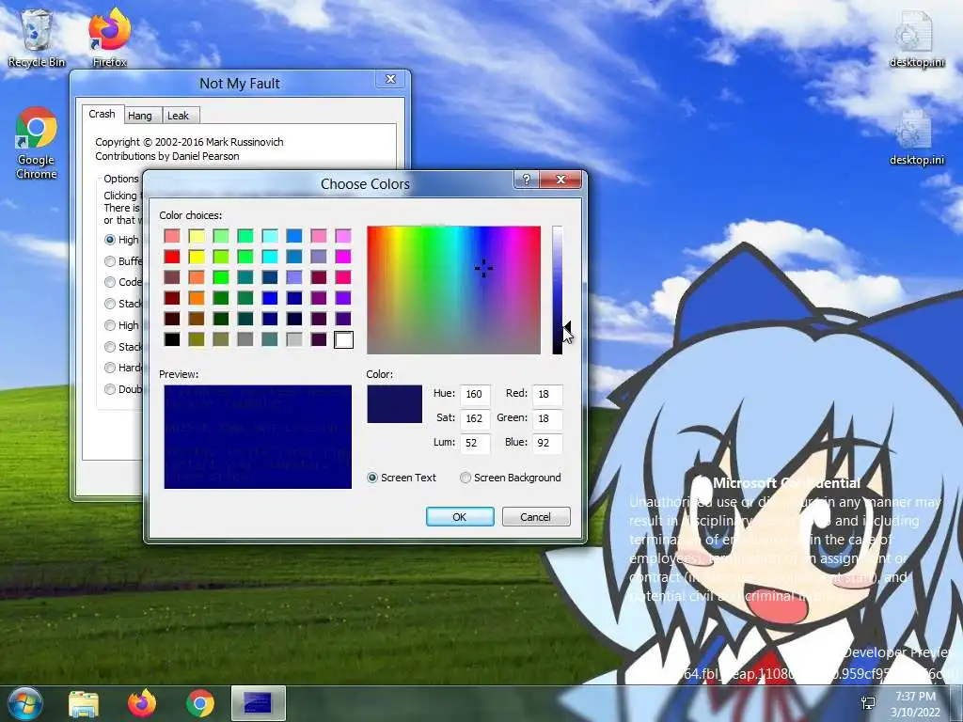Pick the medium gray swatch in the bottom row
The width and height of the screenshot is (963, 722).
point(245,338)
